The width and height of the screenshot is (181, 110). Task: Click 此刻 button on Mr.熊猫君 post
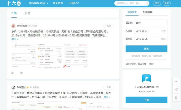click(x=109, y=26)
